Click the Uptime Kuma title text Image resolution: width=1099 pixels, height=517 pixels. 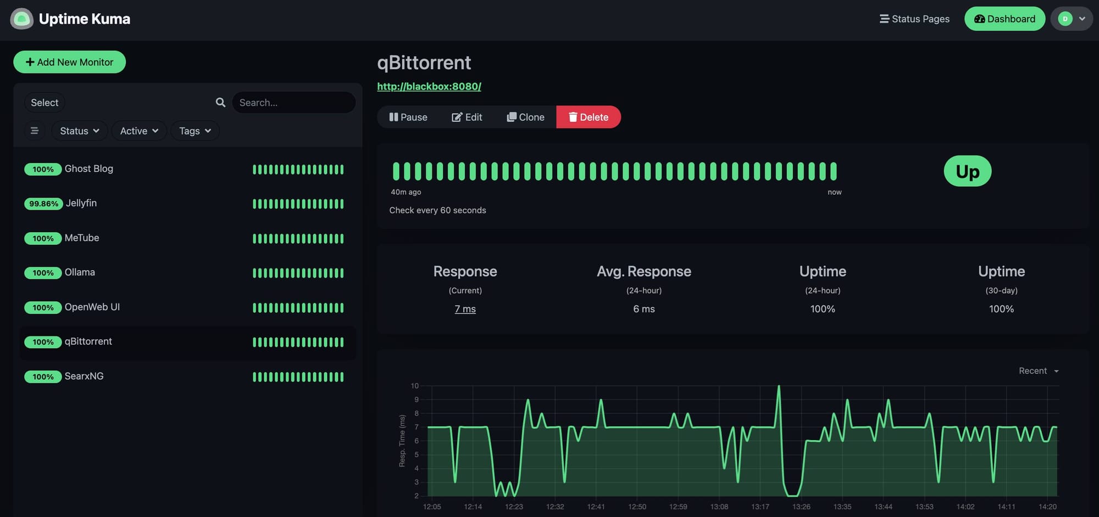click(85, 19)
